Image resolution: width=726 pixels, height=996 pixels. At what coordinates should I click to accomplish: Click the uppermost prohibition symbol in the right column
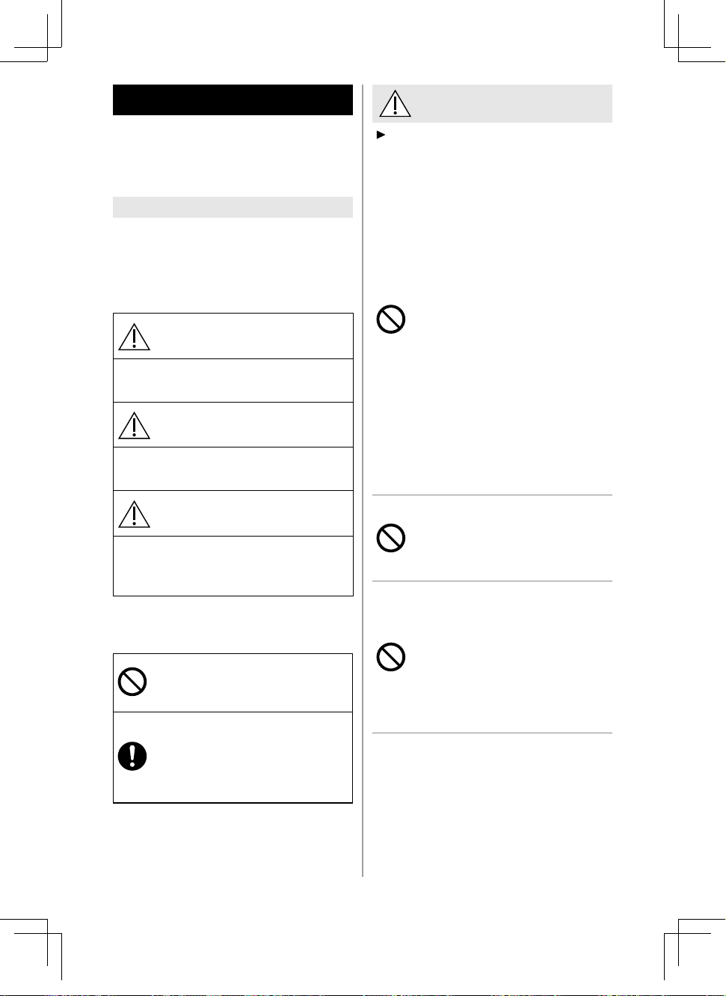(x=390, y=320)
